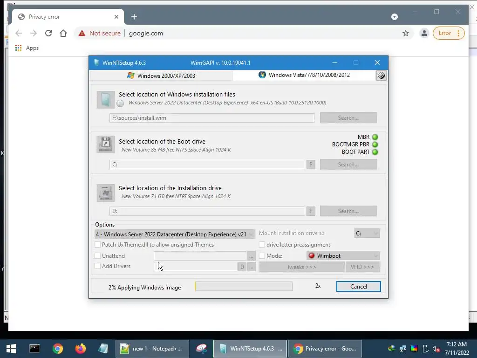Click Unattend browse ellipsis button
The width and height of the screenshot is (477, 358).
(x=251, y=256)
